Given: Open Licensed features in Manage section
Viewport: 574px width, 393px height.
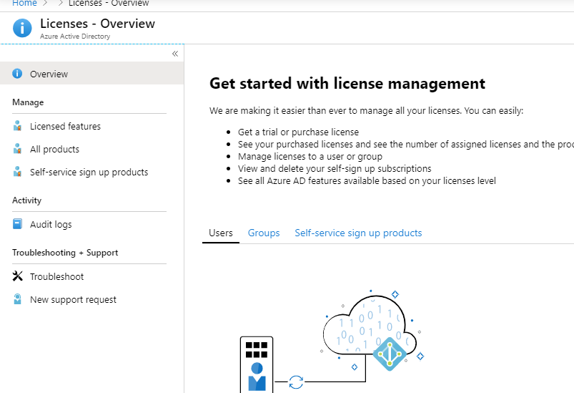Looking at the screenshot, I should (x=65, y=127).
